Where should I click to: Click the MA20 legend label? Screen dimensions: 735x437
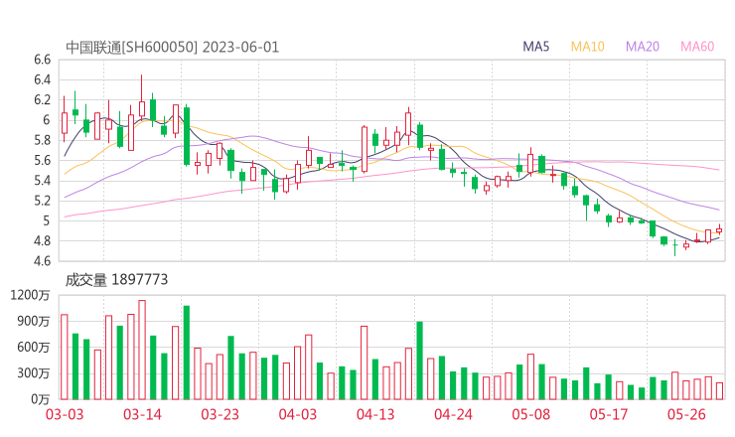tap(643, 47)
